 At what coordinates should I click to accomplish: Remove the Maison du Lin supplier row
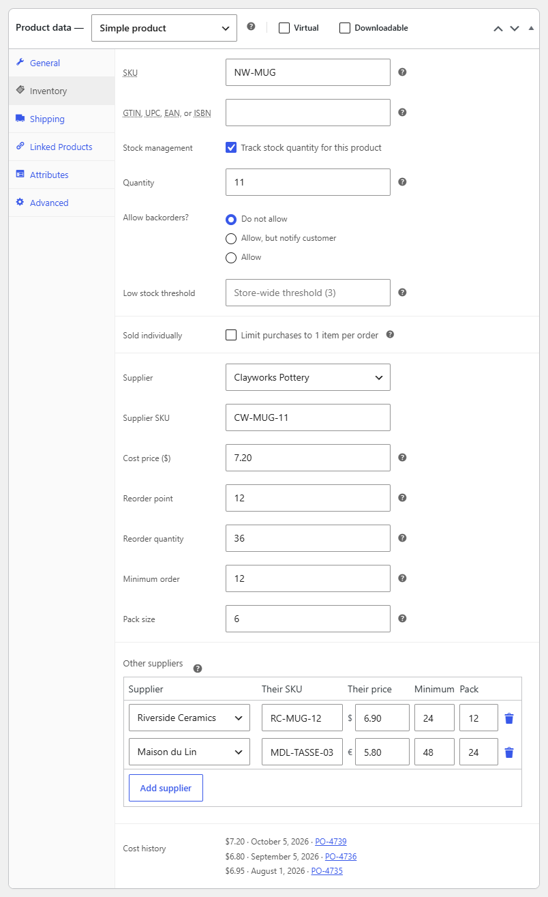click(x=508, y=752)
